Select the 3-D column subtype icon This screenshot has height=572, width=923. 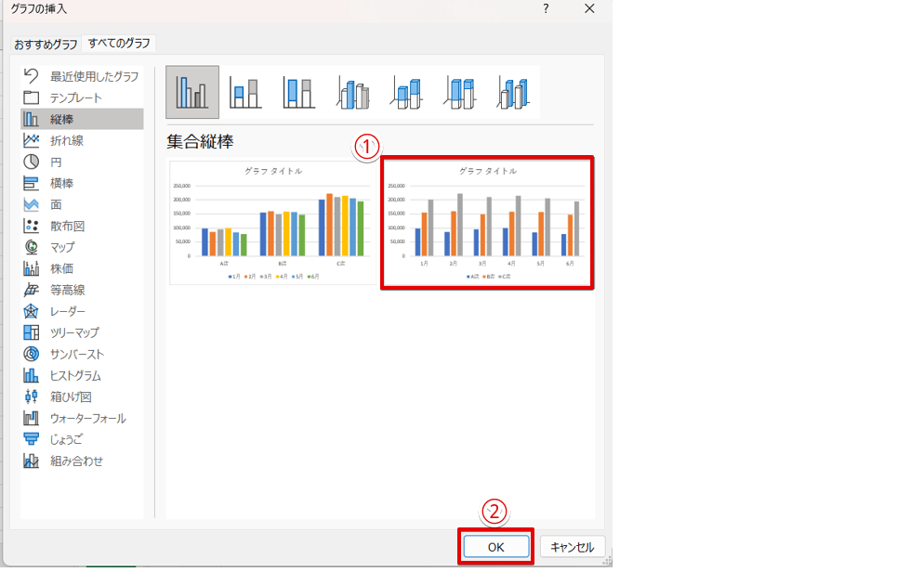[513, 92]
